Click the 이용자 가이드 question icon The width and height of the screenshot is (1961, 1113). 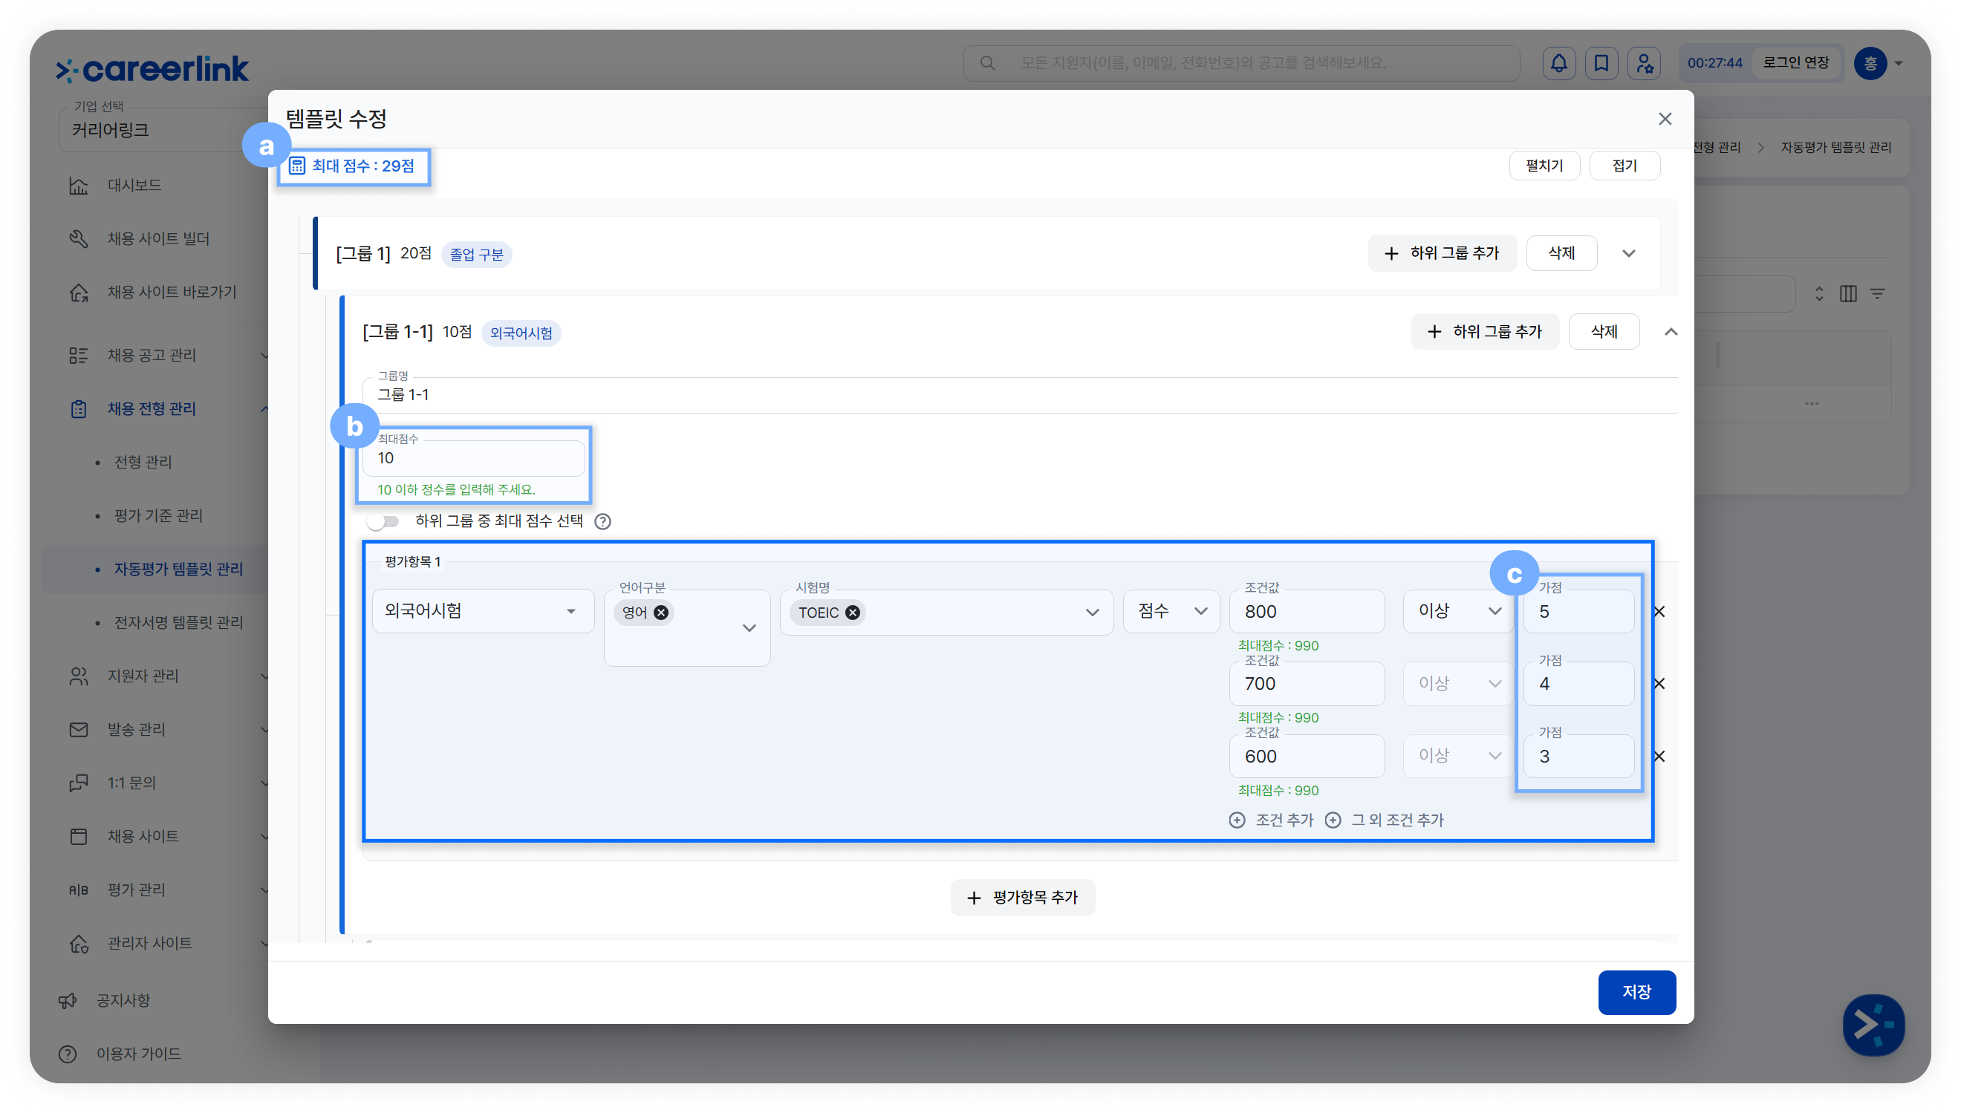[68, 1055]
